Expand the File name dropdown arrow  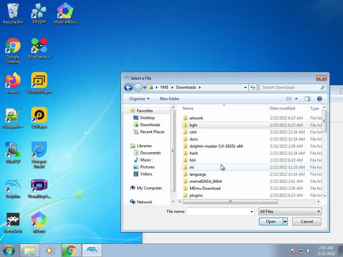(252, 211)
